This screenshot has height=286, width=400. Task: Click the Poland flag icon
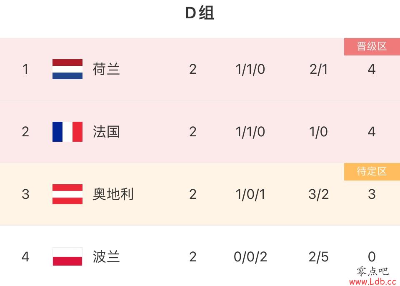click(x=67, y=256)
